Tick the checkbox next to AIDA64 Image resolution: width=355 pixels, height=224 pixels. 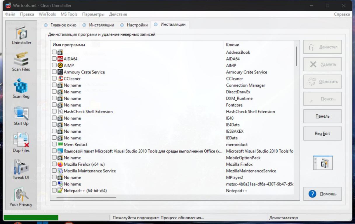[x=54, y=59]
